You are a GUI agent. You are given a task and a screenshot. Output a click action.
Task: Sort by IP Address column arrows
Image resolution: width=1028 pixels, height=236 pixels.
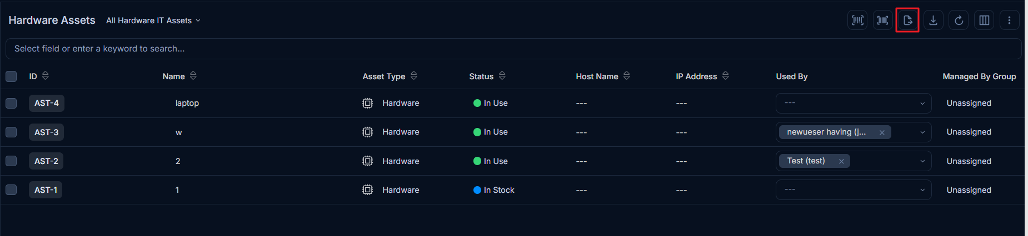click(x=726, y=75)
